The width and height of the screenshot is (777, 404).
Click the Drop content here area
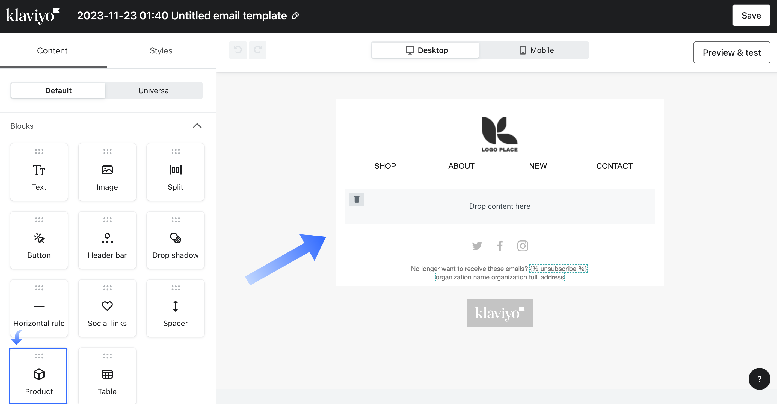[500, 206]
